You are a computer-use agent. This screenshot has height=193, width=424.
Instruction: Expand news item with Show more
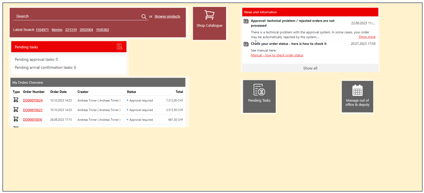367,37
